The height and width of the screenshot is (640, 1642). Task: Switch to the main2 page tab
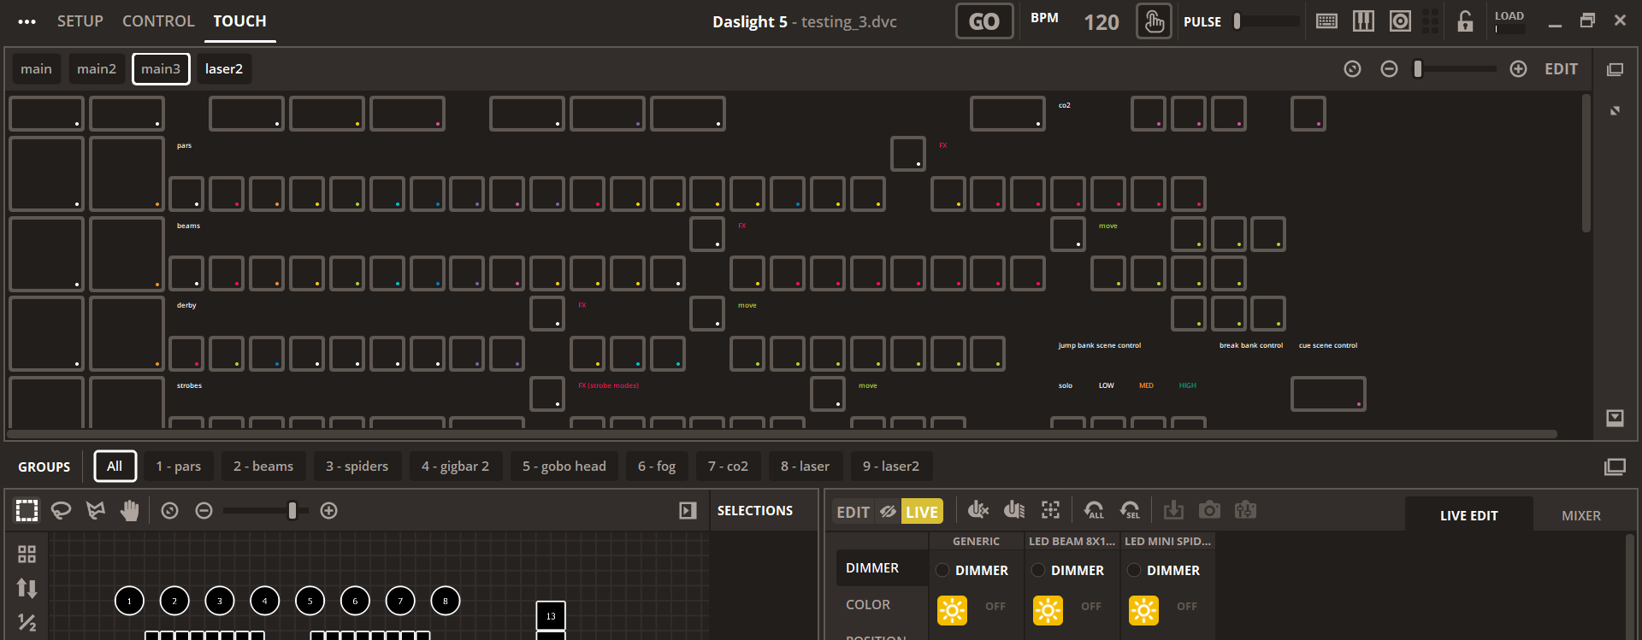tap(97, 69)
